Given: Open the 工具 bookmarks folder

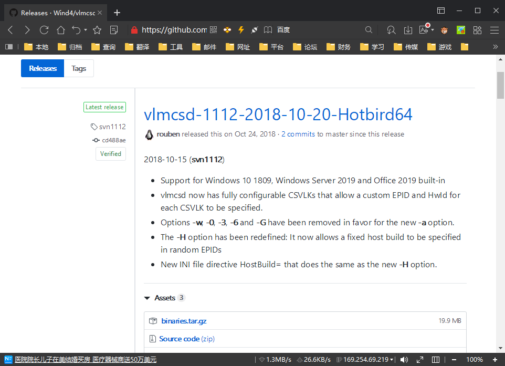Looking at the screenshot, I should click(x=171, y=47).
